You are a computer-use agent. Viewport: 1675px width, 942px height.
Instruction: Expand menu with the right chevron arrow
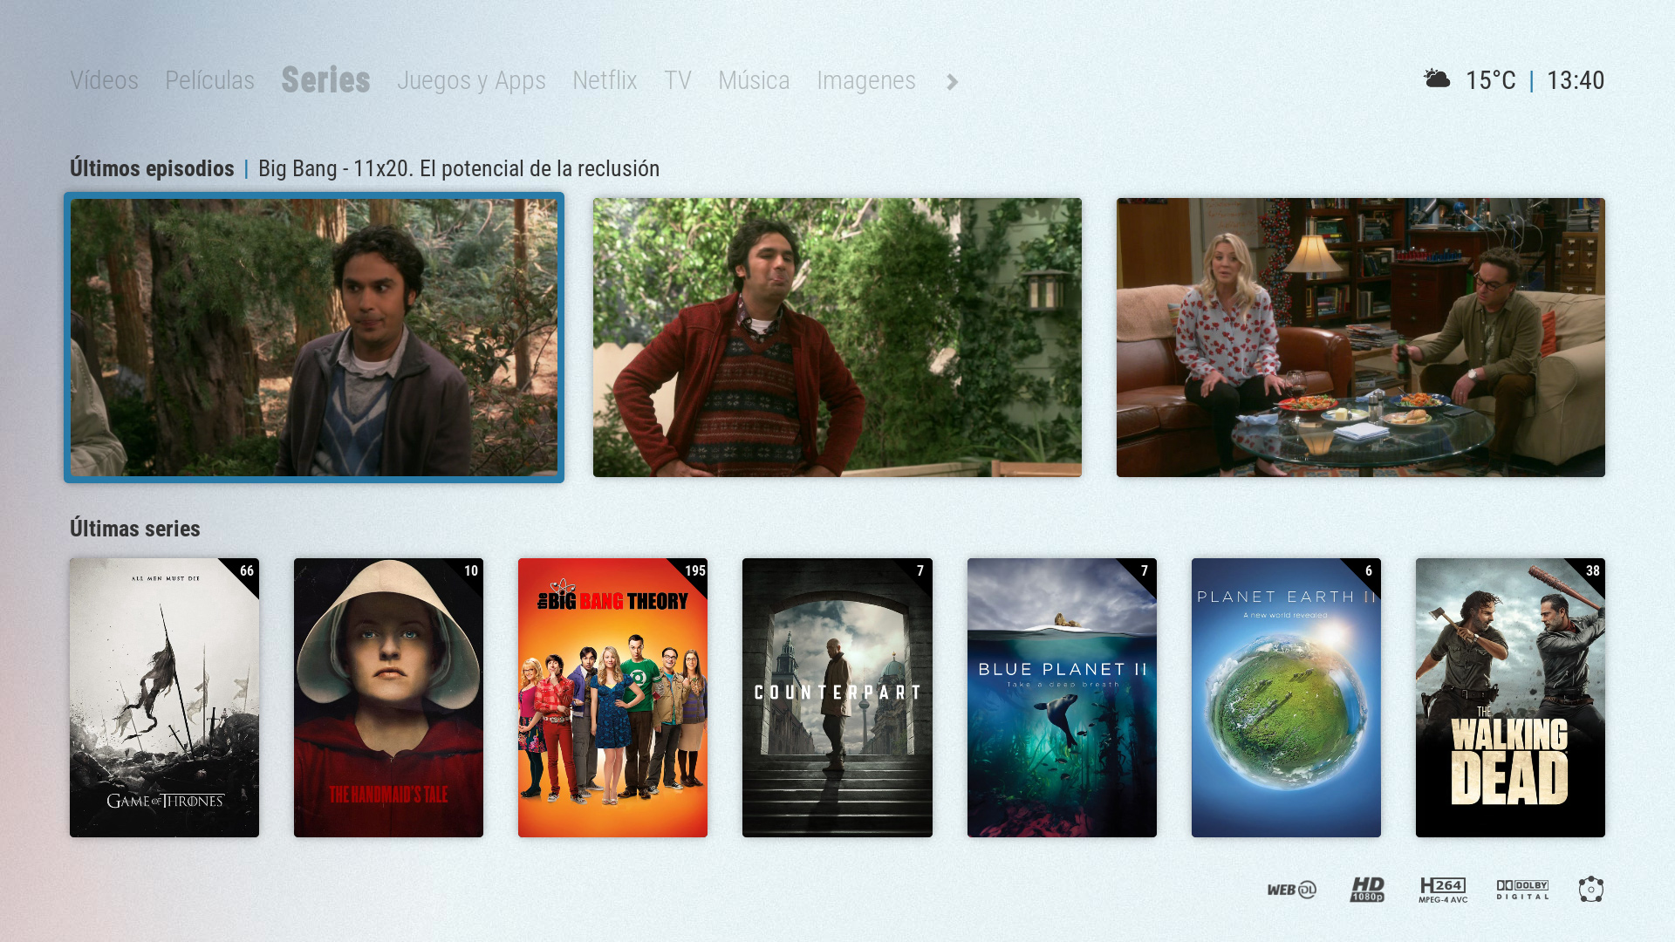[x=952, y=82]
